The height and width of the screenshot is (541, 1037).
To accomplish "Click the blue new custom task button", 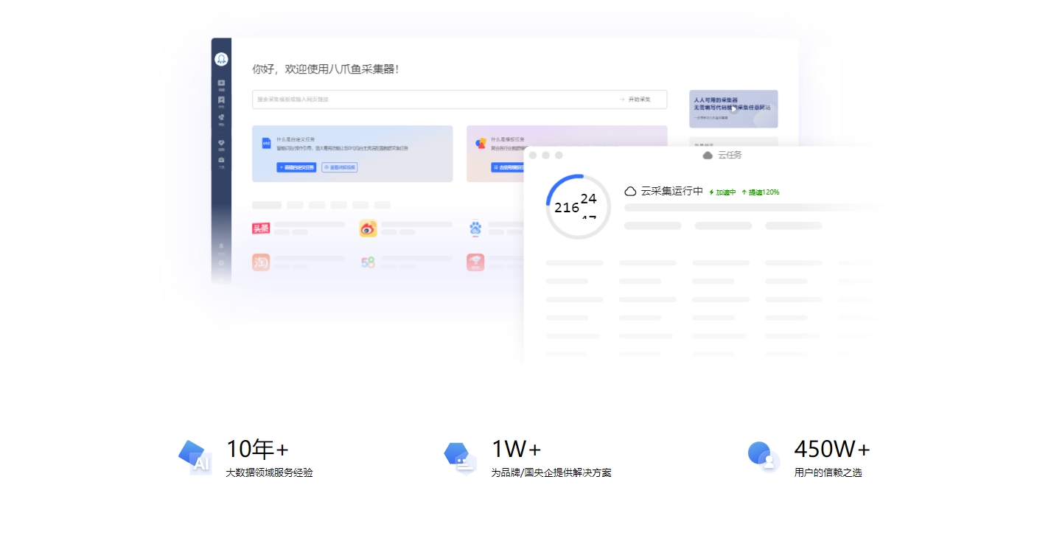I will pos(296,167).
